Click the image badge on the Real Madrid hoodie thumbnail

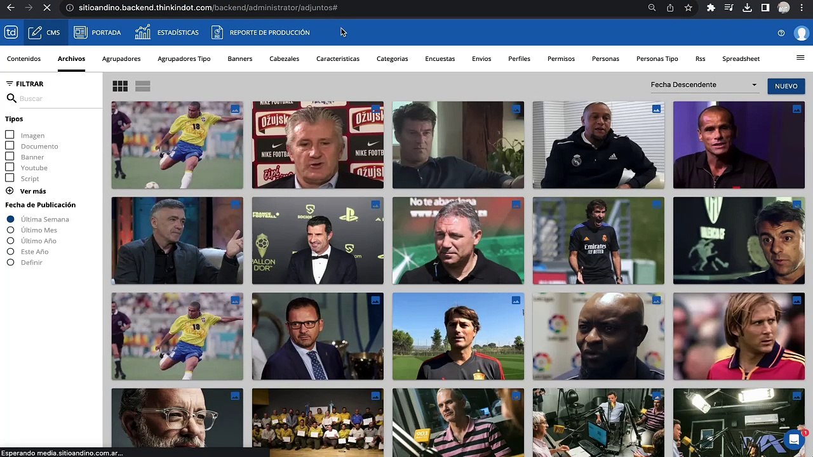(656, 109)
